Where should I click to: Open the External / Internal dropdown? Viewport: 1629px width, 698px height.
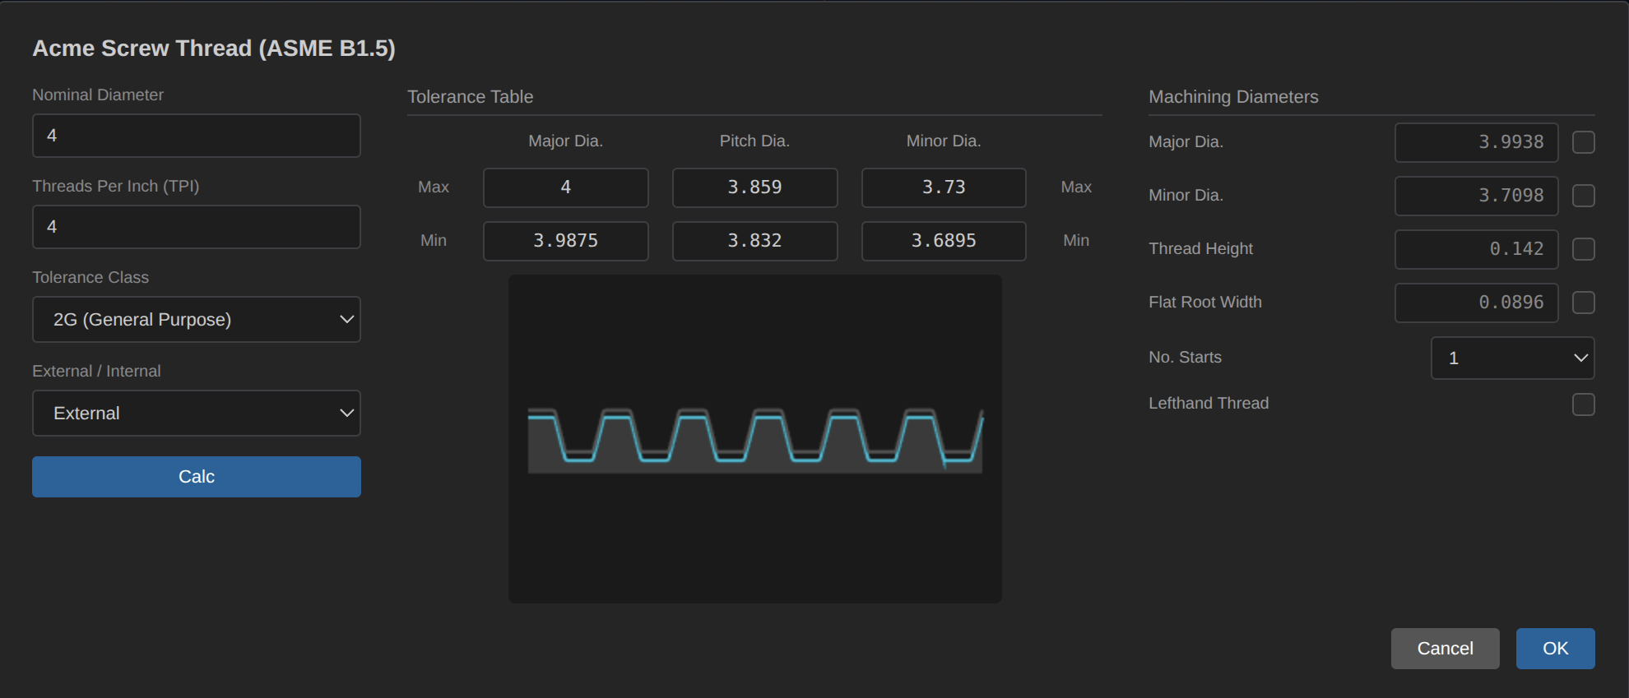[197, 413]
